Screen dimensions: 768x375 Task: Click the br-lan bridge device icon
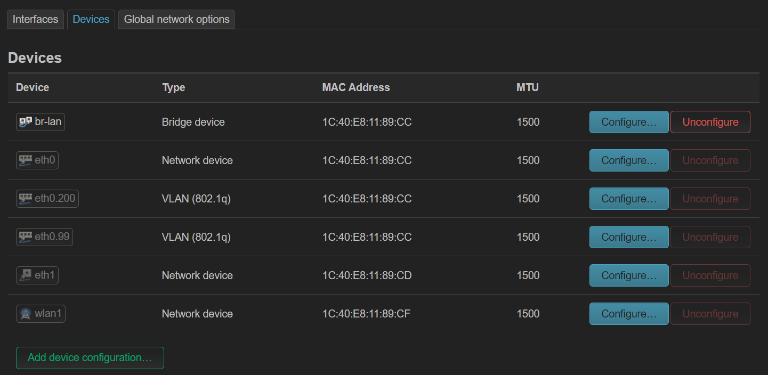pyautogui.click(x=26, y=122)
